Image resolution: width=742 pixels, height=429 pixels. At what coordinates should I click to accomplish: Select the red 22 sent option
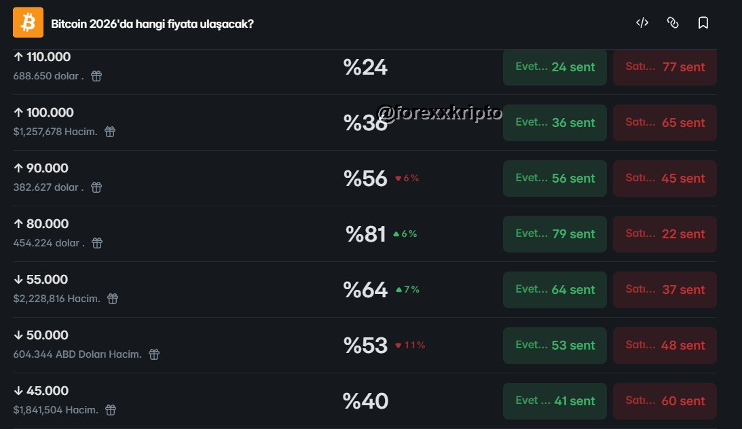click(665, 234)
